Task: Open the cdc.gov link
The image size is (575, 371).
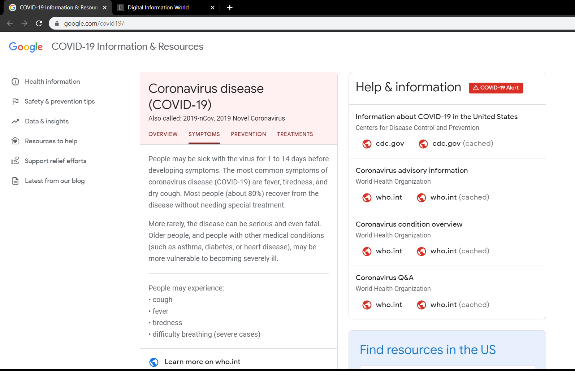Action: pos(390,144)
